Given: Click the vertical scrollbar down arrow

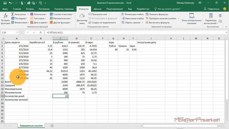Looking at the screenshot, I should point(226,122).
